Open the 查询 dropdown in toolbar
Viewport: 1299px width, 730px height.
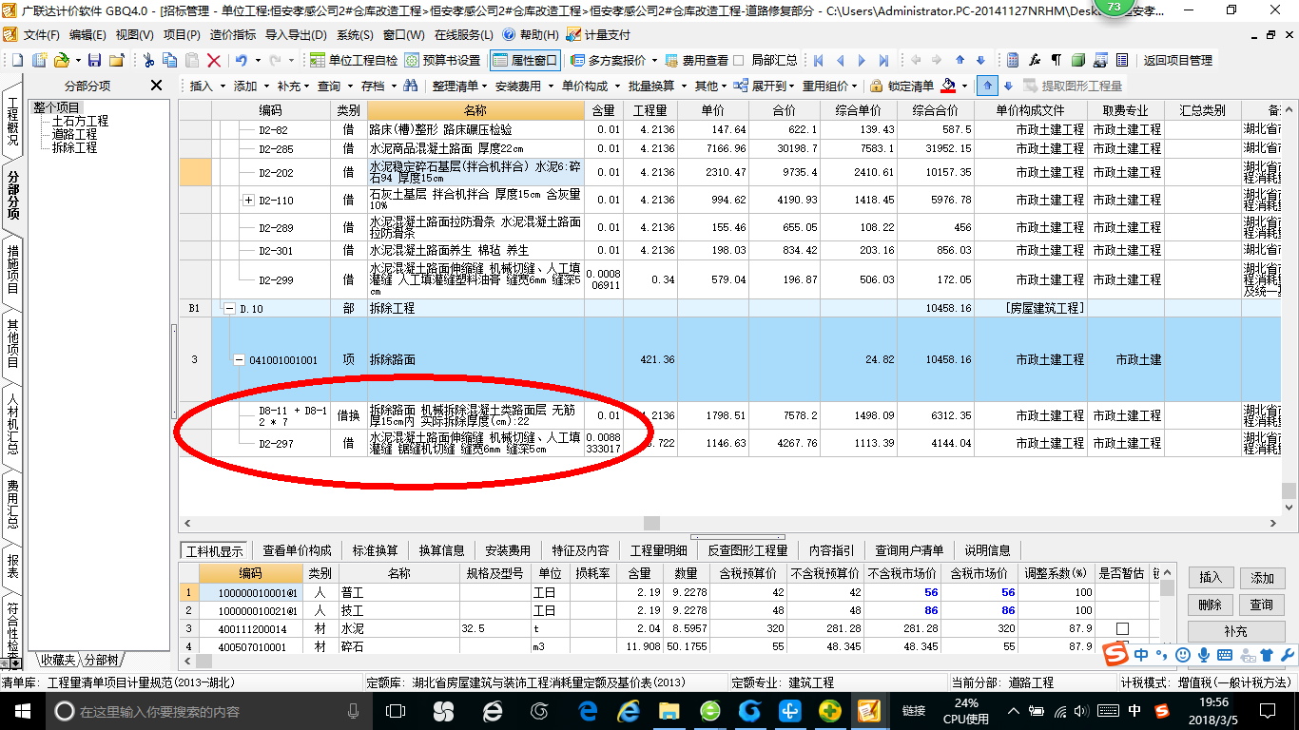click(x=335, y=86)
